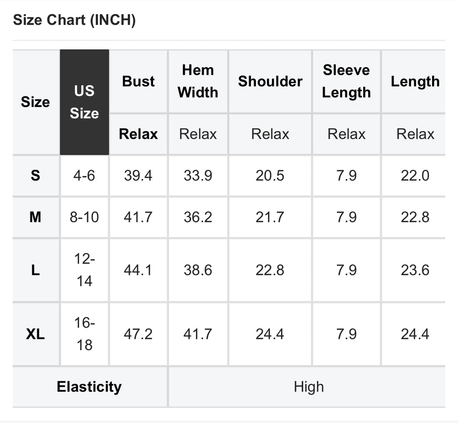The image size is (458, 423).
Task: Click the S size row label
Action: click(x=35, y=175)
